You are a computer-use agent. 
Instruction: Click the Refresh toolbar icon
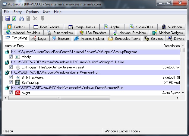[x=14, y=19]
